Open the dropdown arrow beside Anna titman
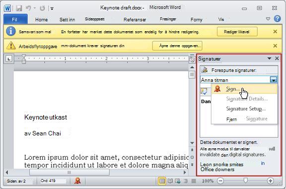Viewport: 286px width, 189px height. coord(274,80)
